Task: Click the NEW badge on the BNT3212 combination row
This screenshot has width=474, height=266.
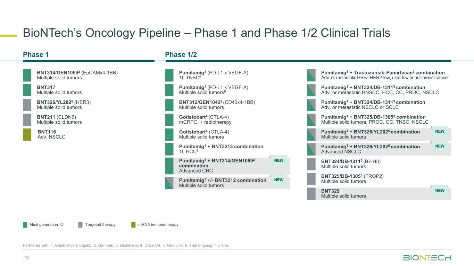Action: 279,180
